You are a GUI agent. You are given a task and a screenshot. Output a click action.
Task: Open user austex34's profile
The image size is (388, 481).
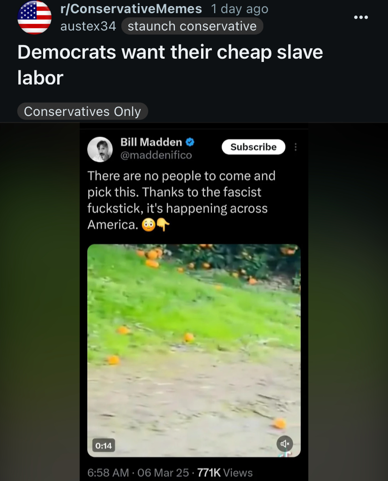[x=88, y=26]
